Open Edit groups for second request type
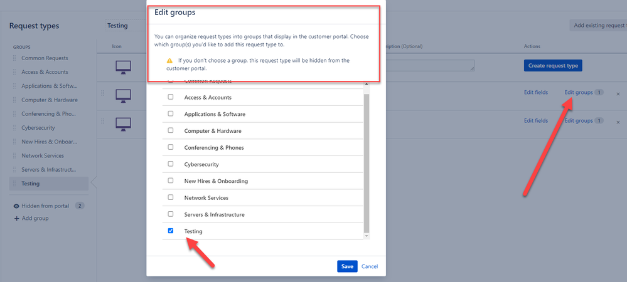Image resolution: width=627 pixels, height=282 pixels. 579,120
